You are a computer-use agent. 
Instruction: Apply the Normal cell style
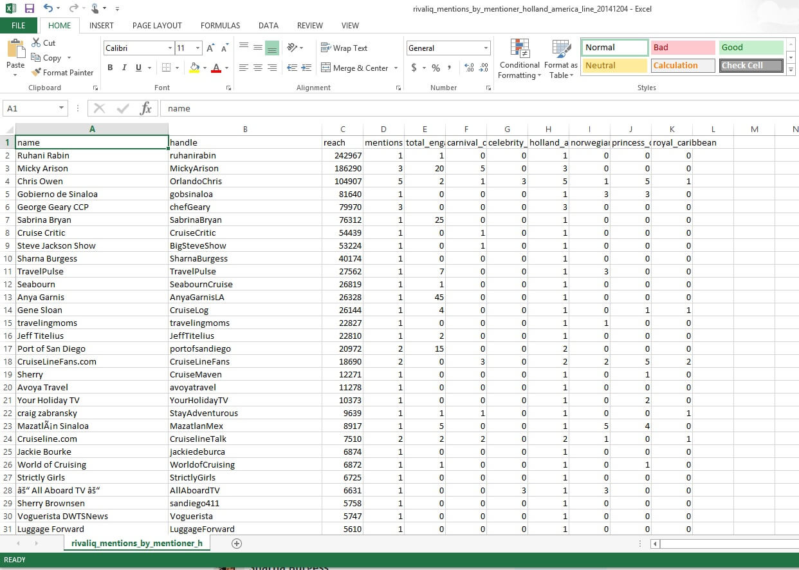pos(615,48)
